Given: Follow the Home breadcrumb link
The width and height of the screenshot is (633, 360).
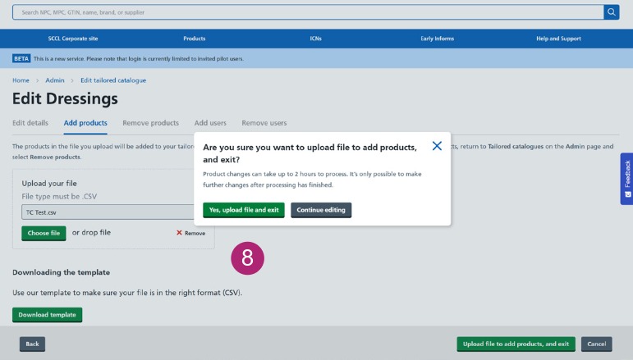Looking at the screenshot, I should click(21, 80).
